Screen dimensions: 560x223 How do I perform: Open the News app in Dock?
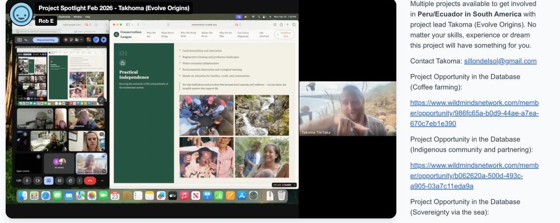tap(196, 196)
